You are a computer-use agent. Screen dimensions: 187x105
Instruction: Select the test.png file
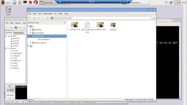(113, 27)
